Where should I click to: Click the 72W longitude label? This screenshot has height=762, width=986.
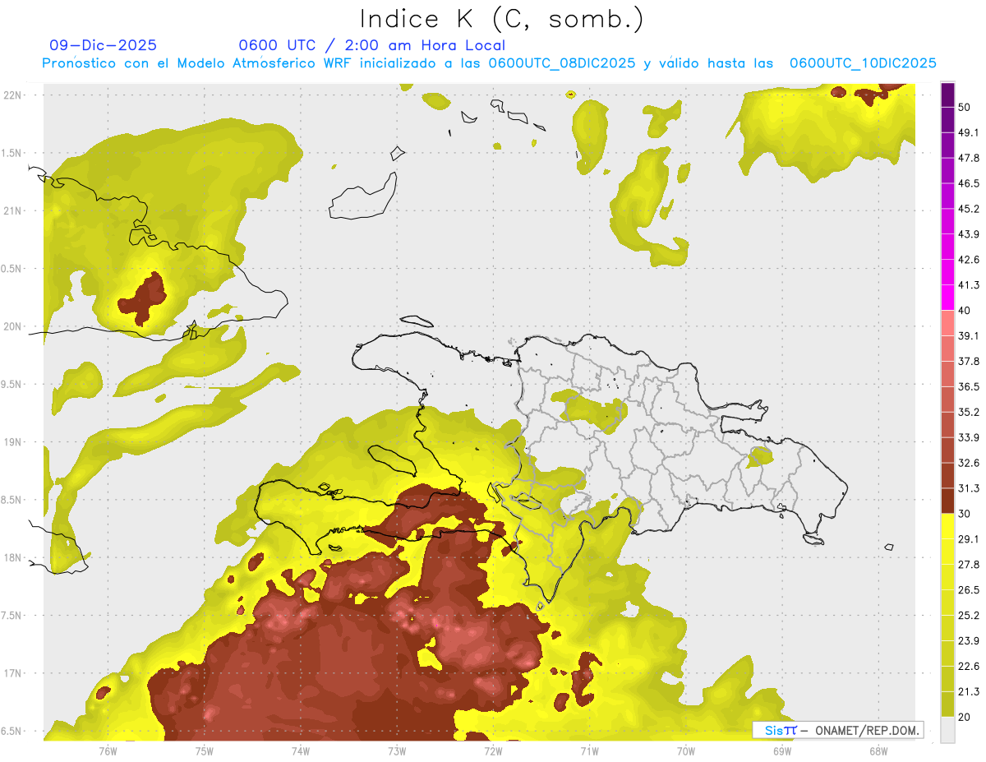[493, 750]
